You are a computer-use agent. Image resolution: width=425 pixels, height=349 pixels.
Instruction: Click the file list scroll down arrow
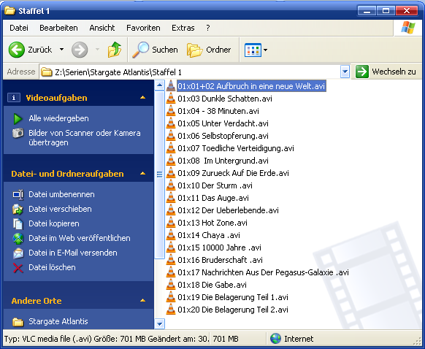(x=159, y=323)
